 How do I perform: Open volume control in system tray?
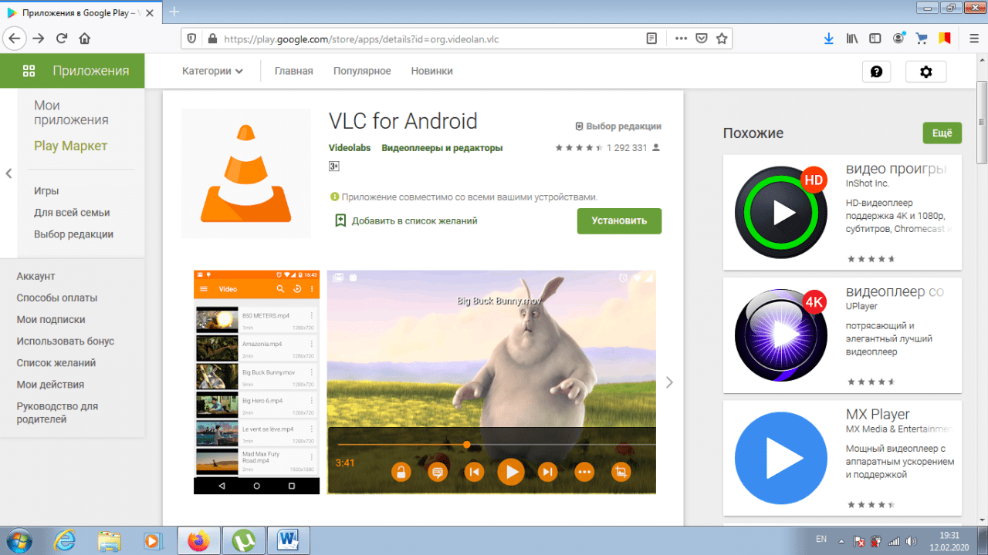(912, 541)
